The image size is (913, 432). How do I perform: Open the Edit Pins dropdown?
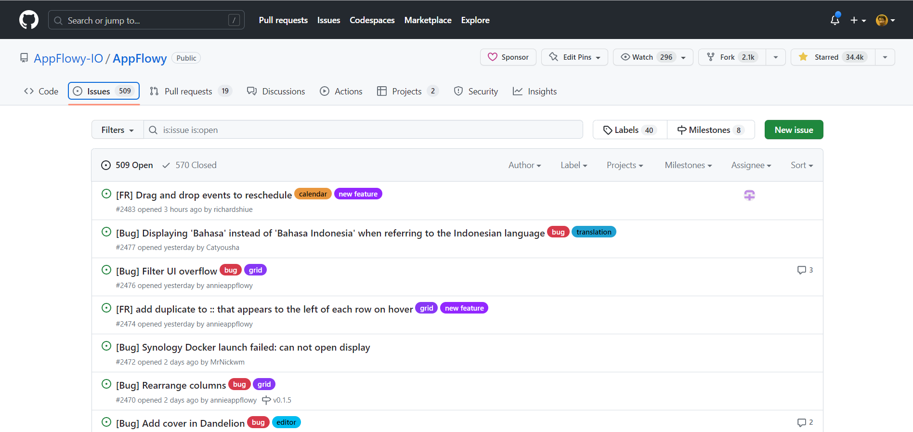click(574, 57)
